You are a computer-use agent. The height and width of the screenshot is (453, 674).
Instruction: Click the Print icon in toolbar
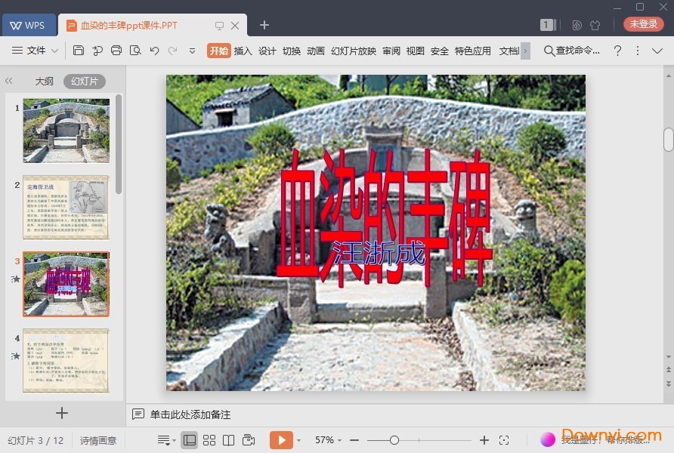116,51
